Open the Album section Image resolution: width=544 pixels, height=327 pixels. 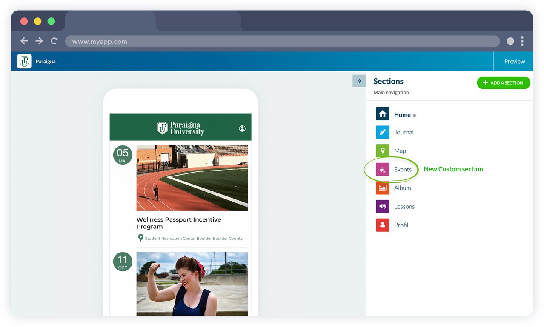click(x=403, y=188)
